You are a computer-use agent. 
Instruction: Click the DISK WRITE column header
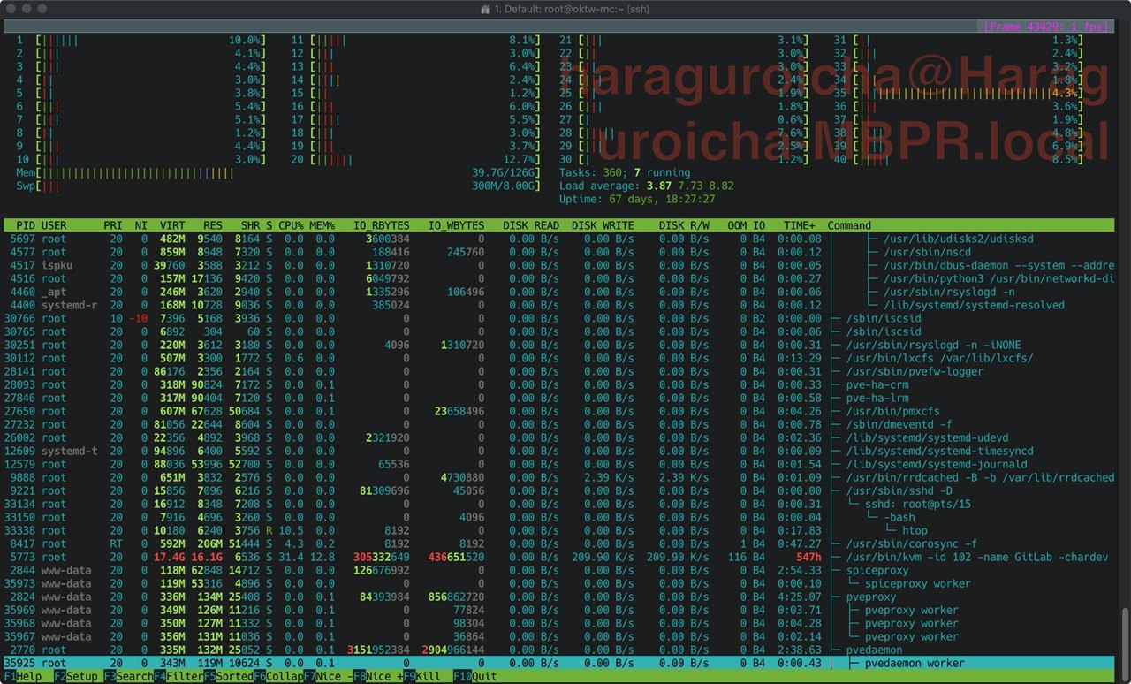[603, 225]
